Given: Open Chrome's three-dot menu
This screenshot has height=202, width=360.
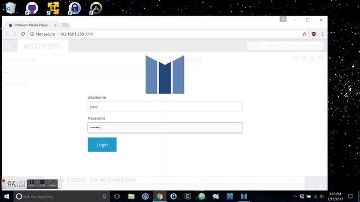Looking at the screenshot, I should click(322, 34).
